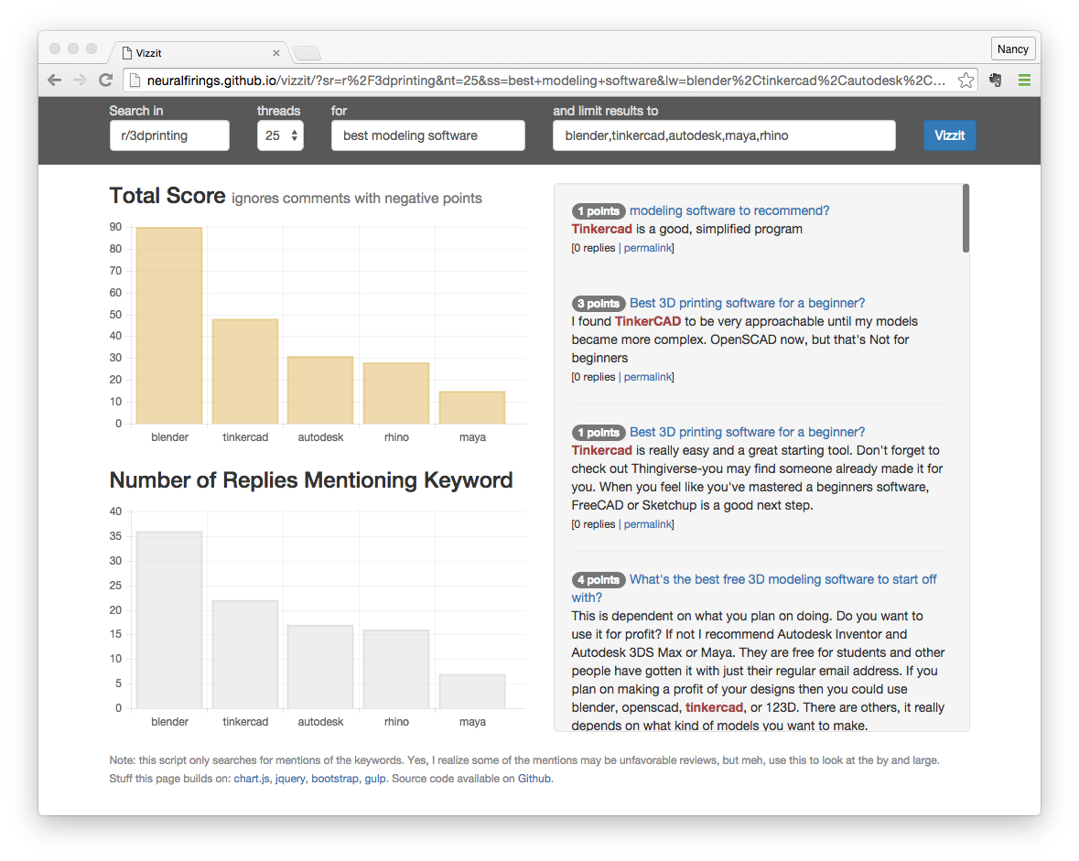Click tinkercad bar in Replies chart

point(245,654)
